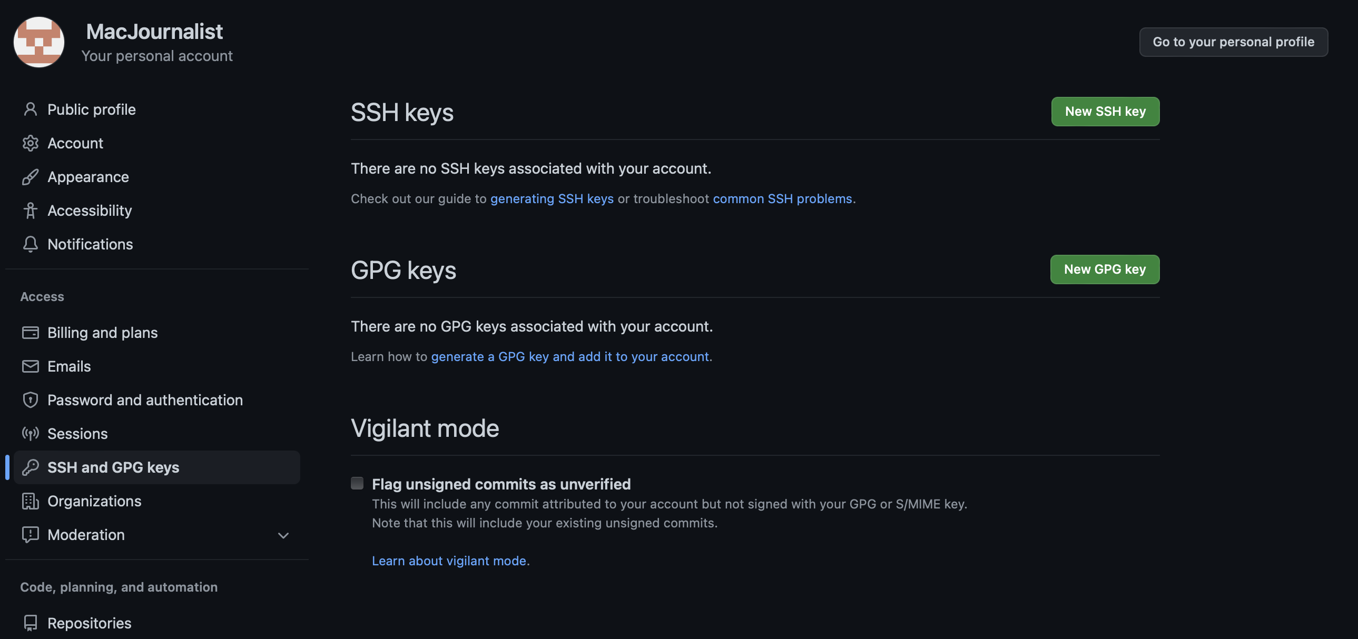Toggle Flag unsigned commits as unverified checkbox
This screenshot has height=639, width=1358.
pyautogui.click(x=357, y=484)
